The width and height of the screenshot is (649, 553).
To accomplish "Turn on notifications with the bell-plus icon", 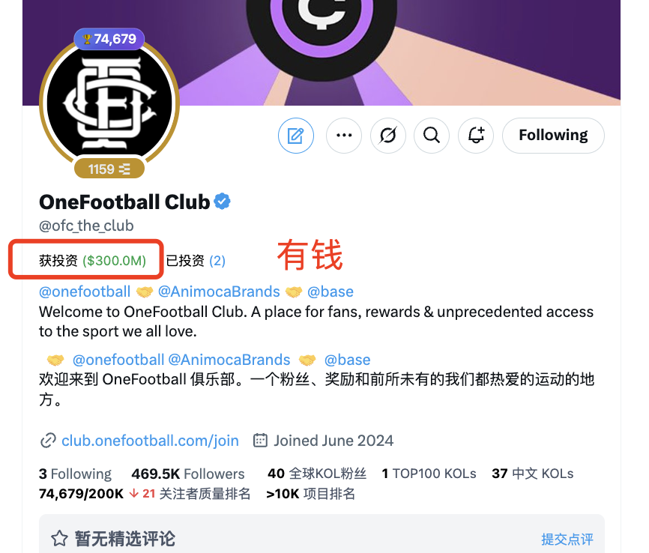I will pos(476,136).
